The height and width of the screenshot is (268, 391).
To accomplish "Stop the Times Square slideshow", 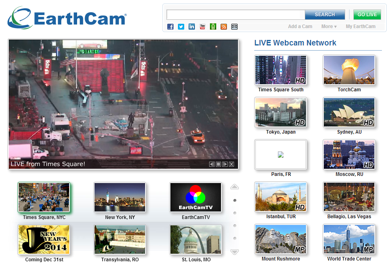I will (218, 164).
